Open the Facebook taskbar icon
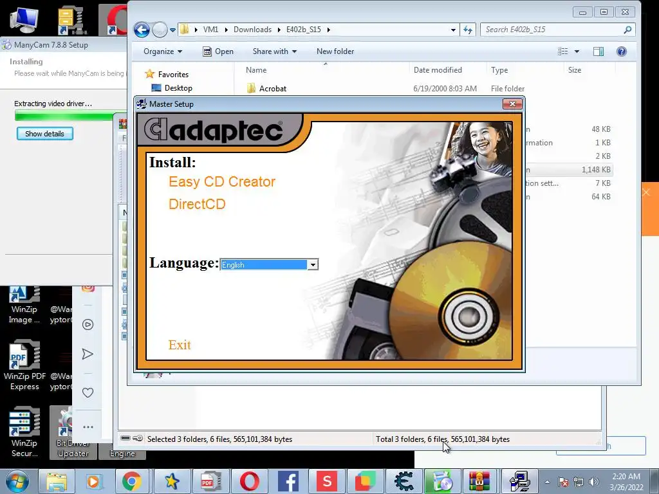Screen dimensions: 659x494 coord(288,481)
